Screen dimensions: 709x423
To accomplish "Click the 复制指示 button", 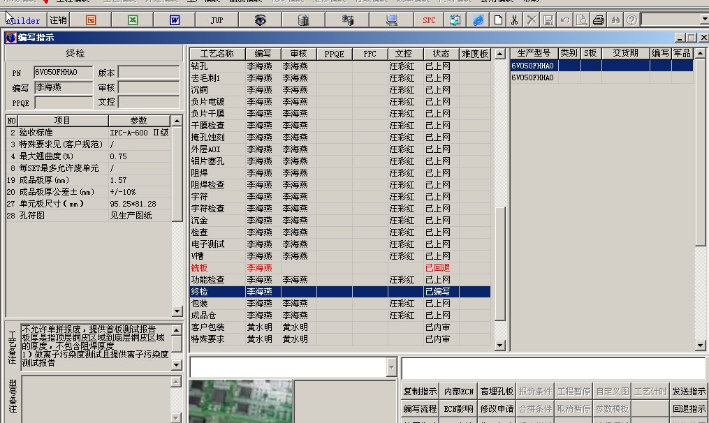I will click(x=420, y=392).
